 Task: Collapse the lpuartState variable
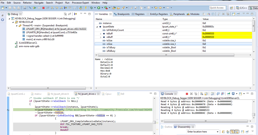[97, 27]
